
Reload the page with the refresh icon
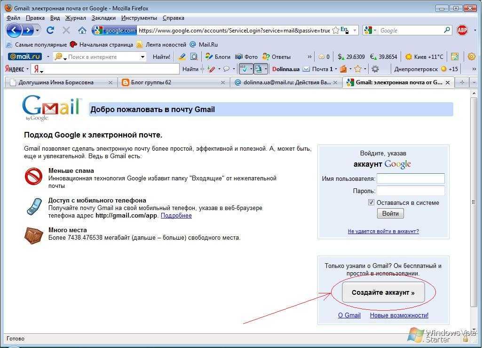(50, 30)
